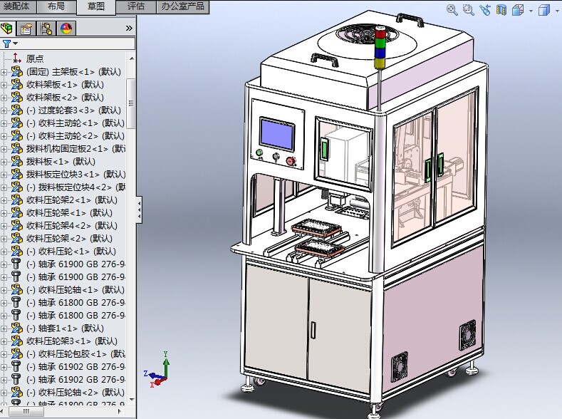Select 轴套1<1> in the tree

pos(65,329)
